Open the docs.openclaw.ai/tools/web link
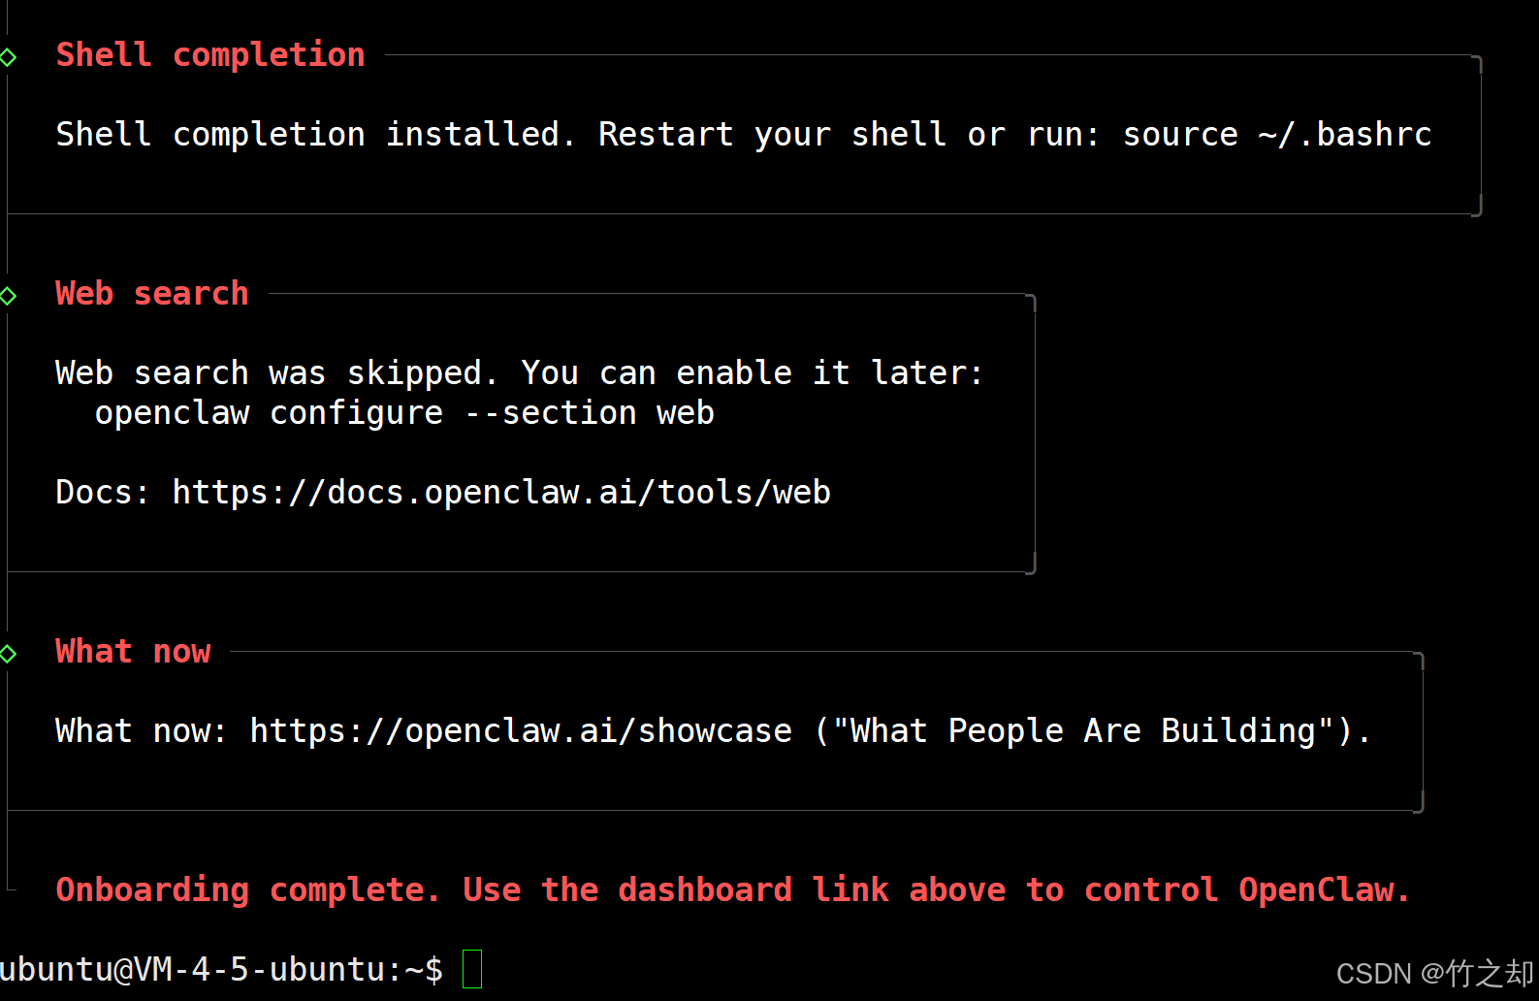The height and width of the screenshot is (1001, 1539). pyautogui.click(x=501, y=493)
